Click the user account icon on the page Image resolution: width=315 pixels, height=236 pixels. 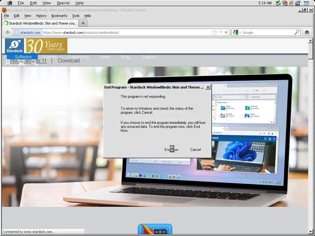point(8,62)
